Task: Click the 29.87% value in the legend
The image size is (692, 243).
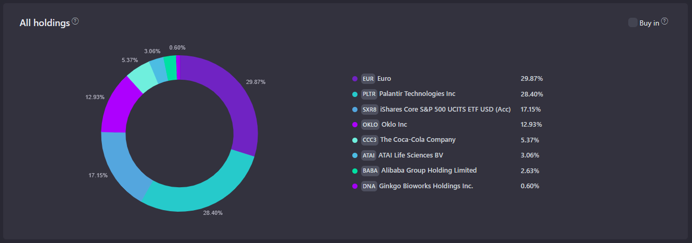Action: pos(532,79)
